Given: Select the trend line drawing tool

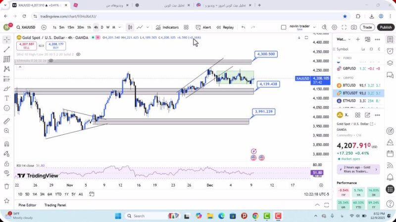Looking at the screenshot, I should coord(6,49).
